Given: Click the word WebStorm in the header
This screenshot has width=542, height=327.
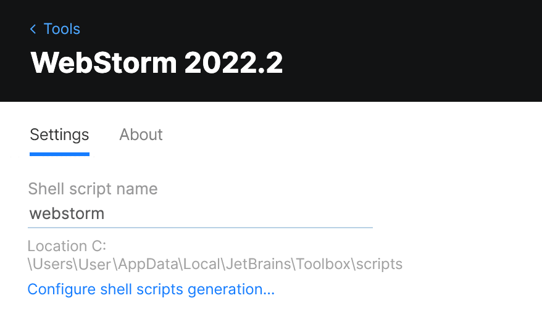Looking at the screenshot, I should coord(102,62).
